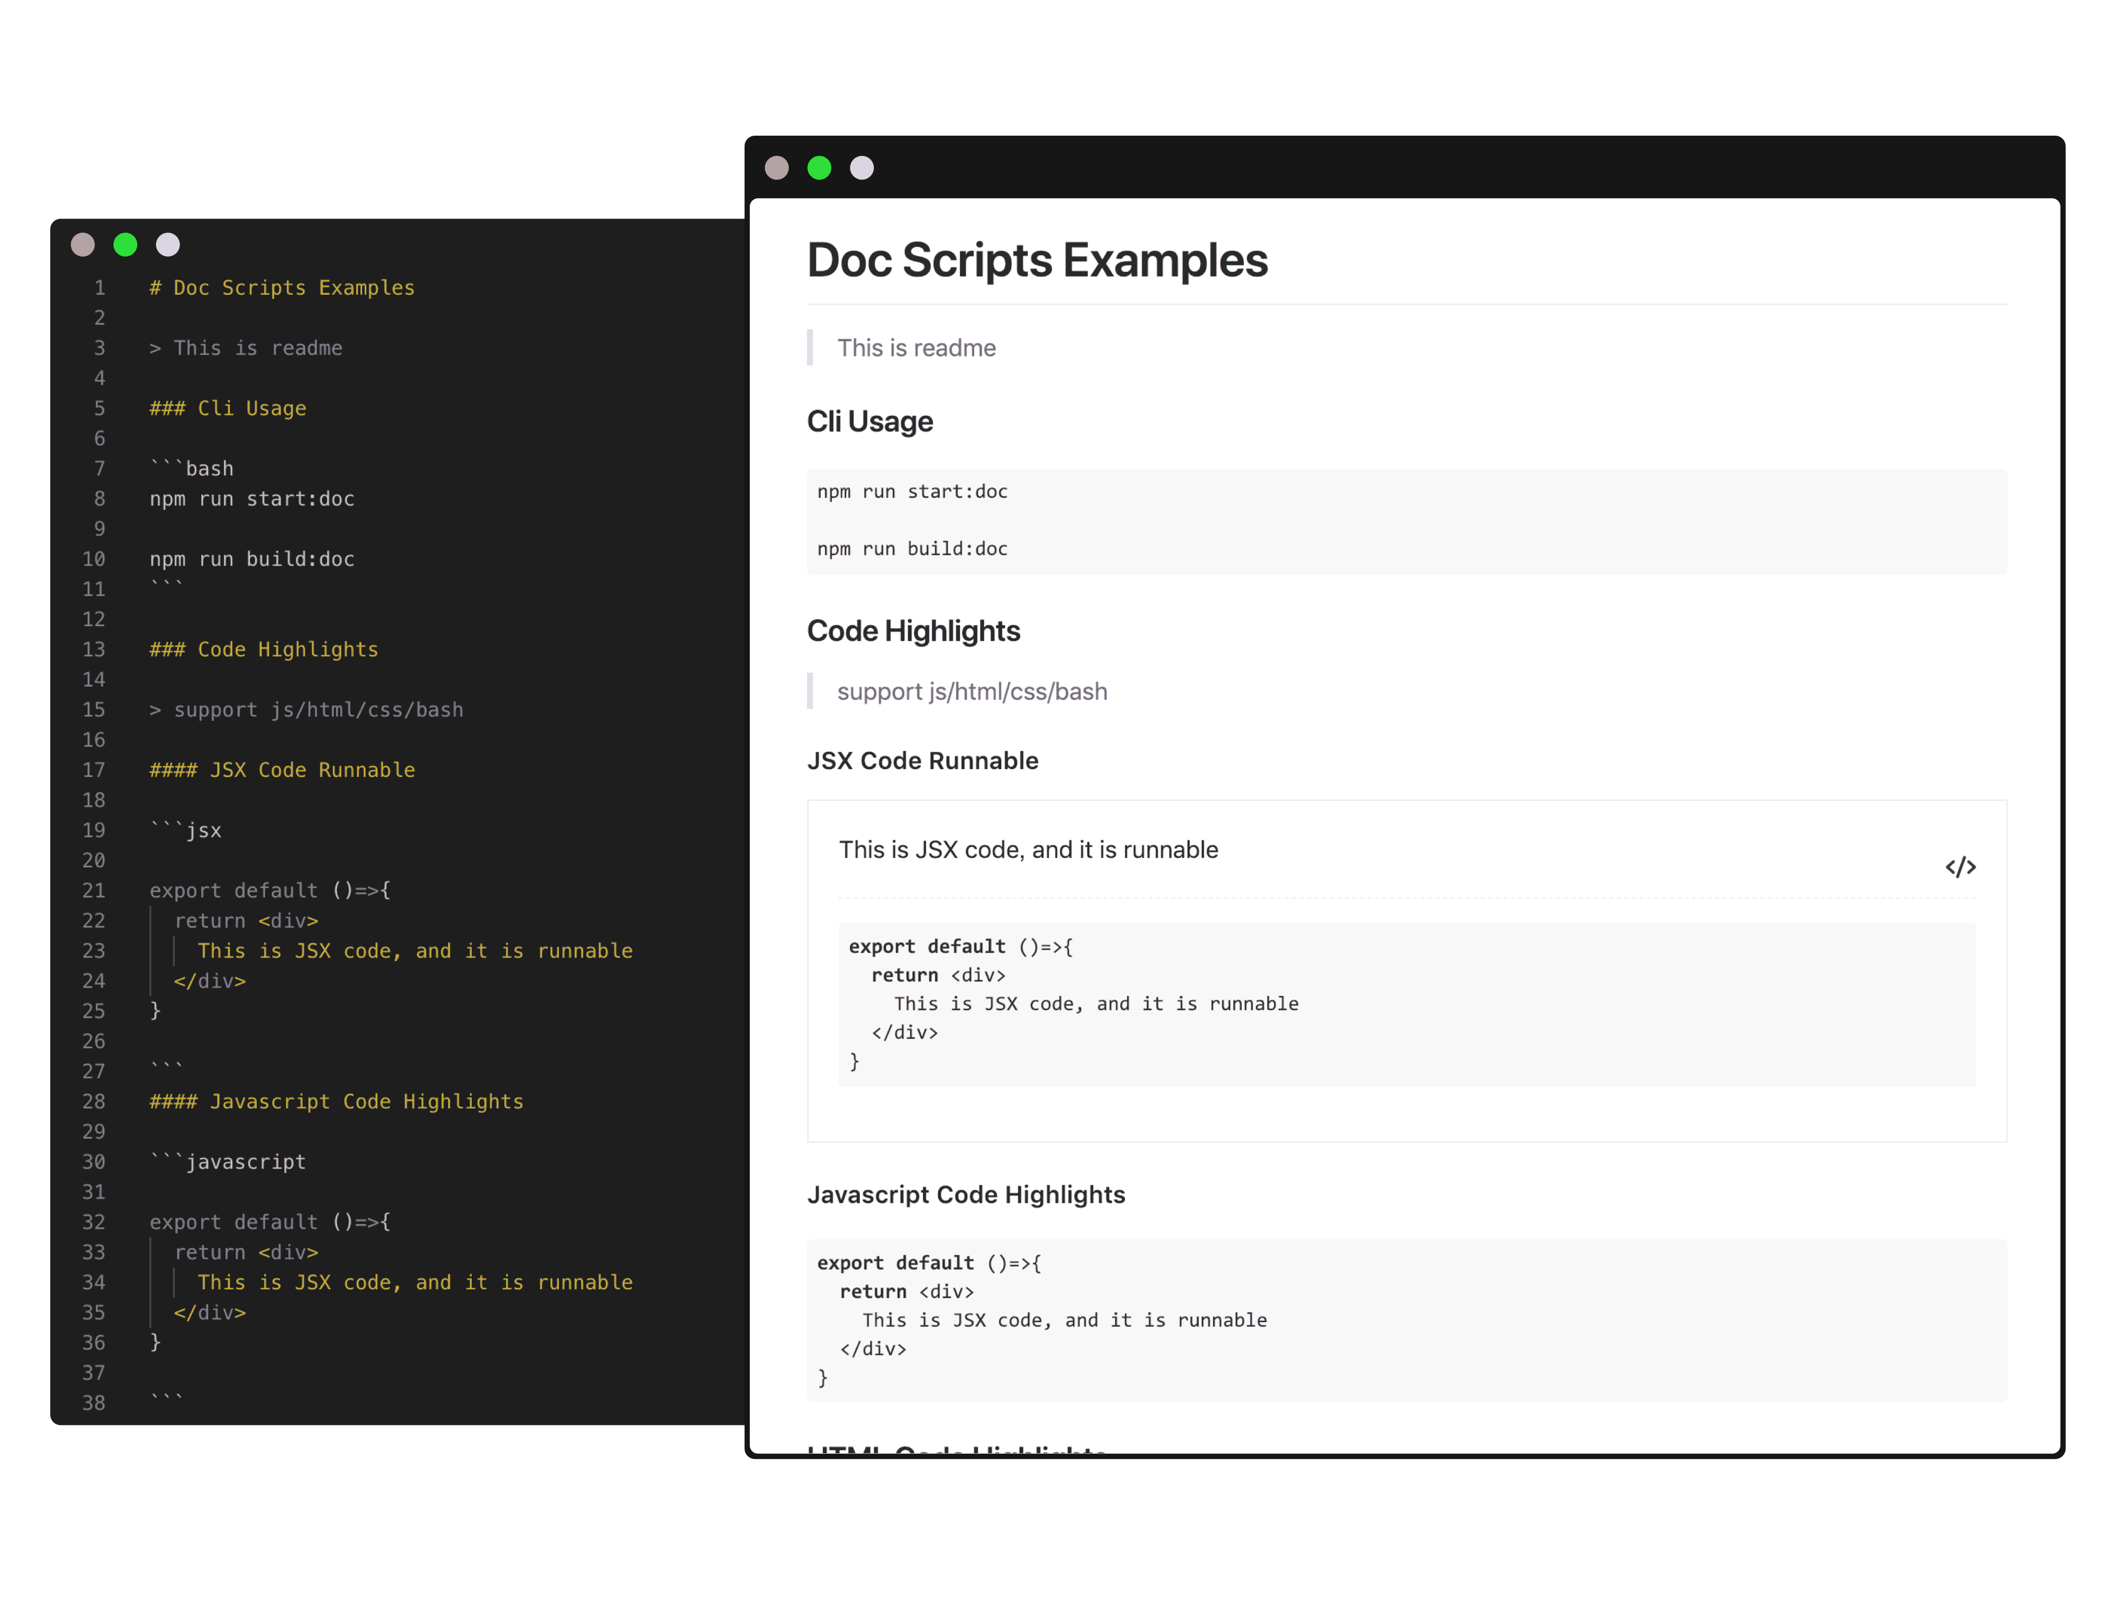Click the Code Highlights heading in preview
This screenshot has width=2110, height=1616.
pyautogui.click(x=913, y=631)
